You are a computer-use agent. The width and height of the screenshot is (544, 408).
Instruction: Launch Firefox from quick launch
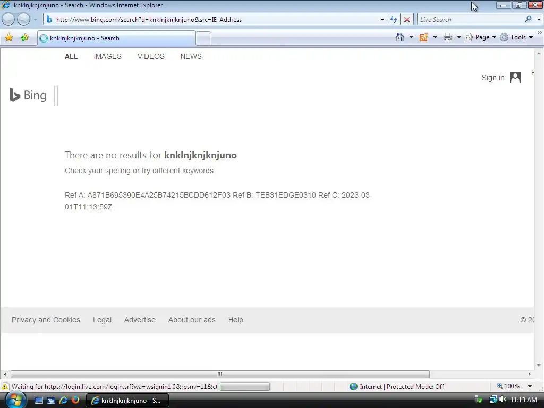pos(75,400)
